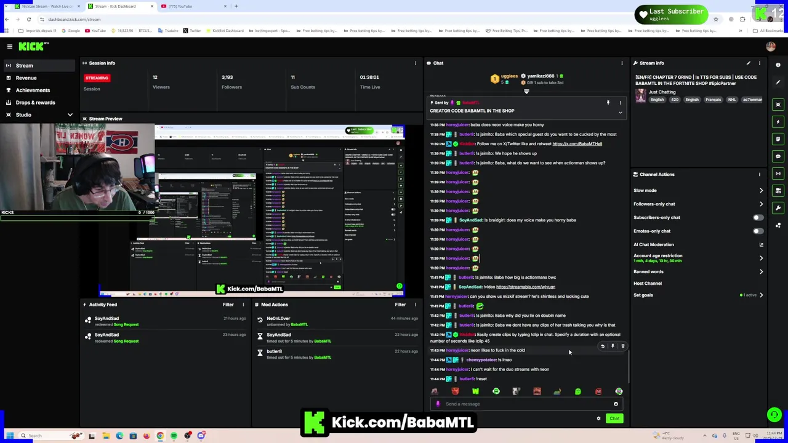
Task: Toggle Emotes-only chat switch
Action: pyautogui.click(x=758, y=231)
